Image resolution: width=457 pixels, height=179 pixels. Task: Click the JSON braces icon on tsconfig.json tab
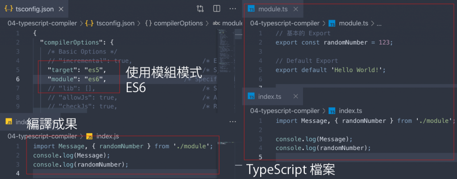(x=8, y=9)
